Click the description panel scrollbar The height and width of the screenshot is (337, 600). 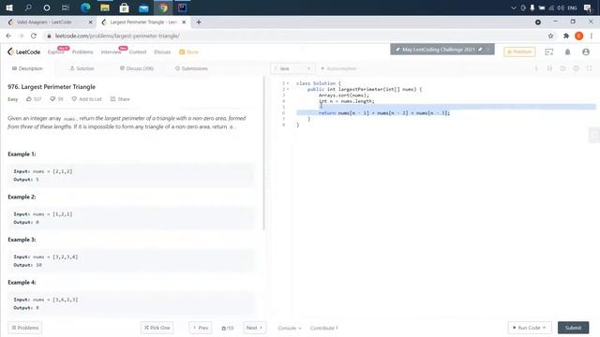click(264, 153)
